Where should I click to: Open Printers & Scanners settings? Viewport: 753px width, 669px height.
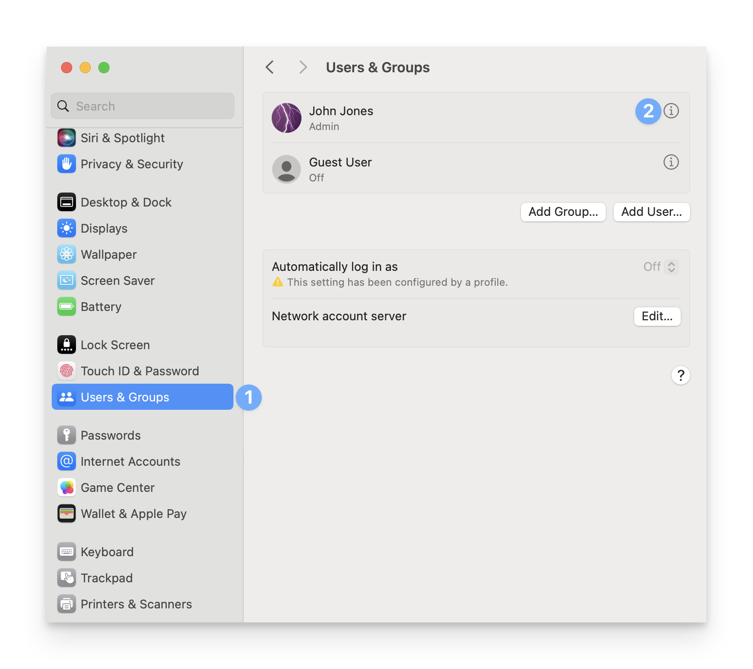point(137,604)
